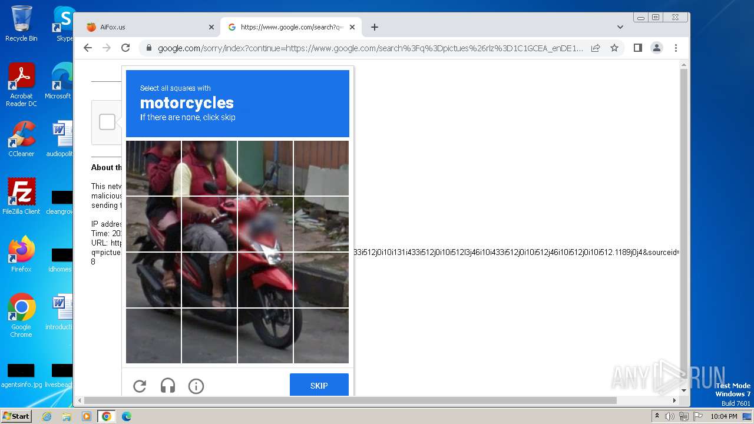The width and height of the screenshot is (754, 424).
Task: Click the address bar padlock icon
Action: coord(148,48)
